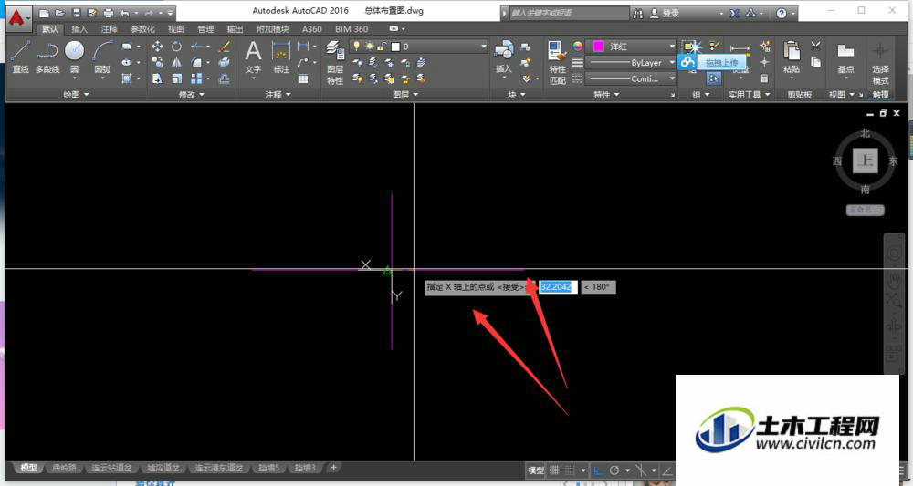This screenshot has width=913, height=486.
Task: Click the Cut scissors icon
Action: [x=815, y=47]
